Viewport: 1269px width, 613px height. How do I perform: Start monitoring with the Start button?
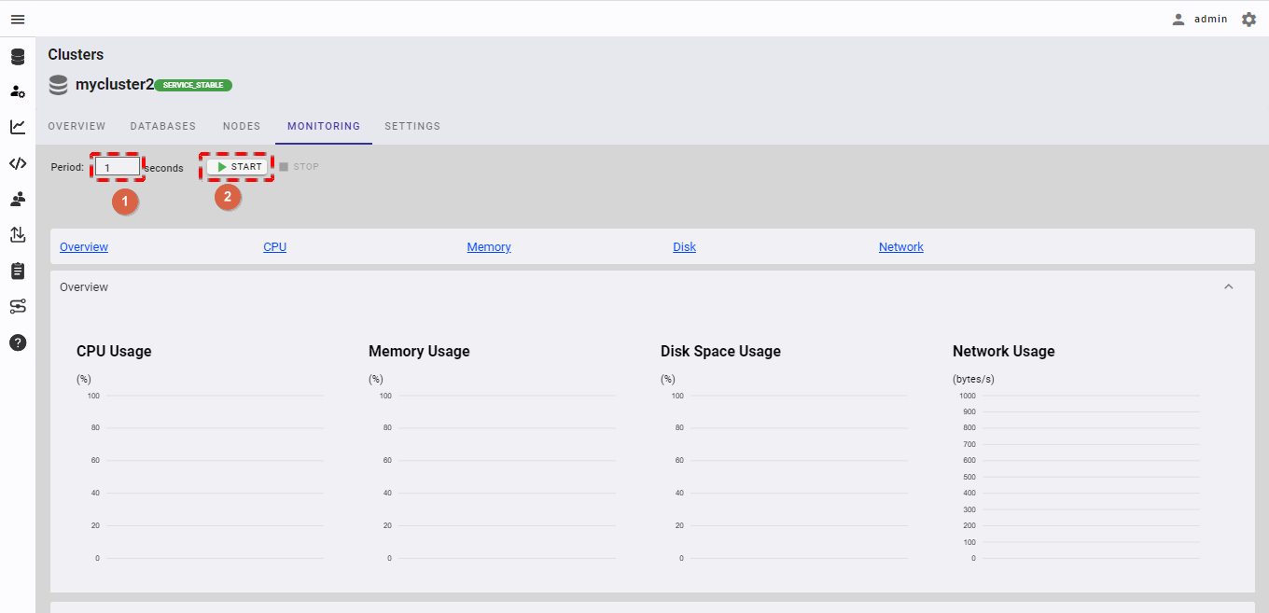tap(239, 167)
